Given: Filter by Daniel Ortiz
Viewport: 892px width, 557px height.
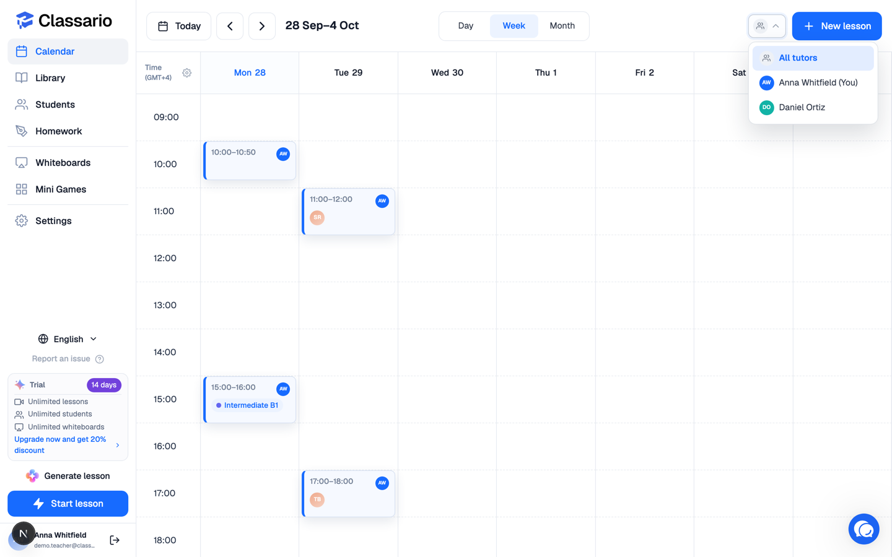Looking at the screenshot, I should 813,107.
